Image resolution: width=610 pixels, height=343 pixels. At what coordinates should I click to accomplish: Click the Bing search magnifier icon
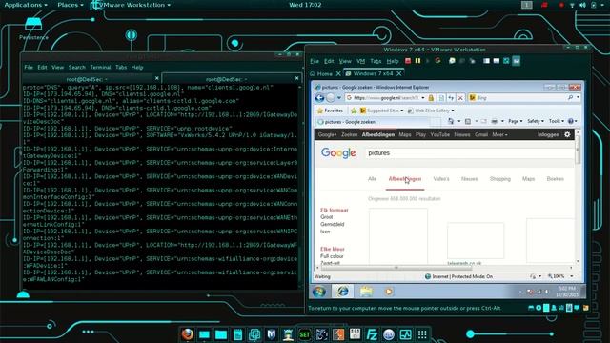click(570, 98)
